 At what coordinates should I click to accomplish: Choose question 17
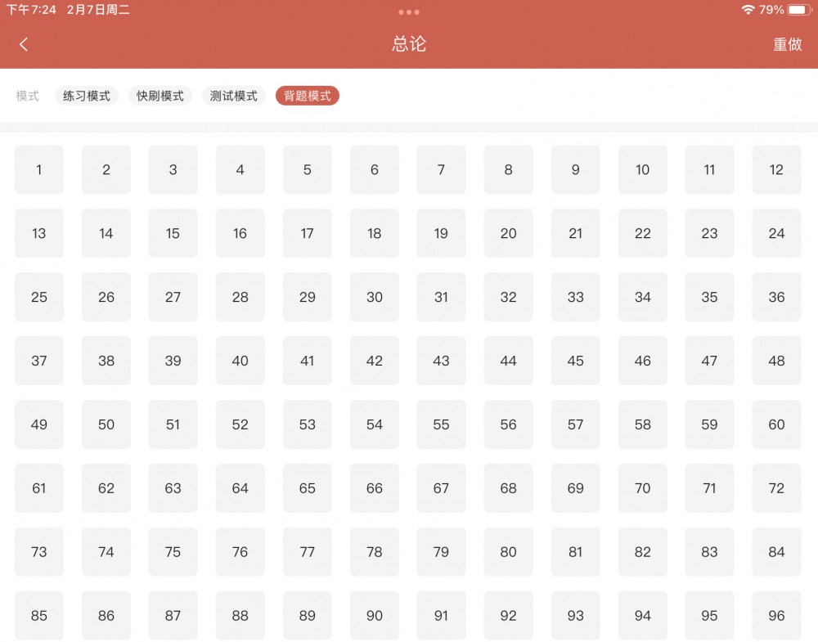pyautogui.click(x=308, y=233)
